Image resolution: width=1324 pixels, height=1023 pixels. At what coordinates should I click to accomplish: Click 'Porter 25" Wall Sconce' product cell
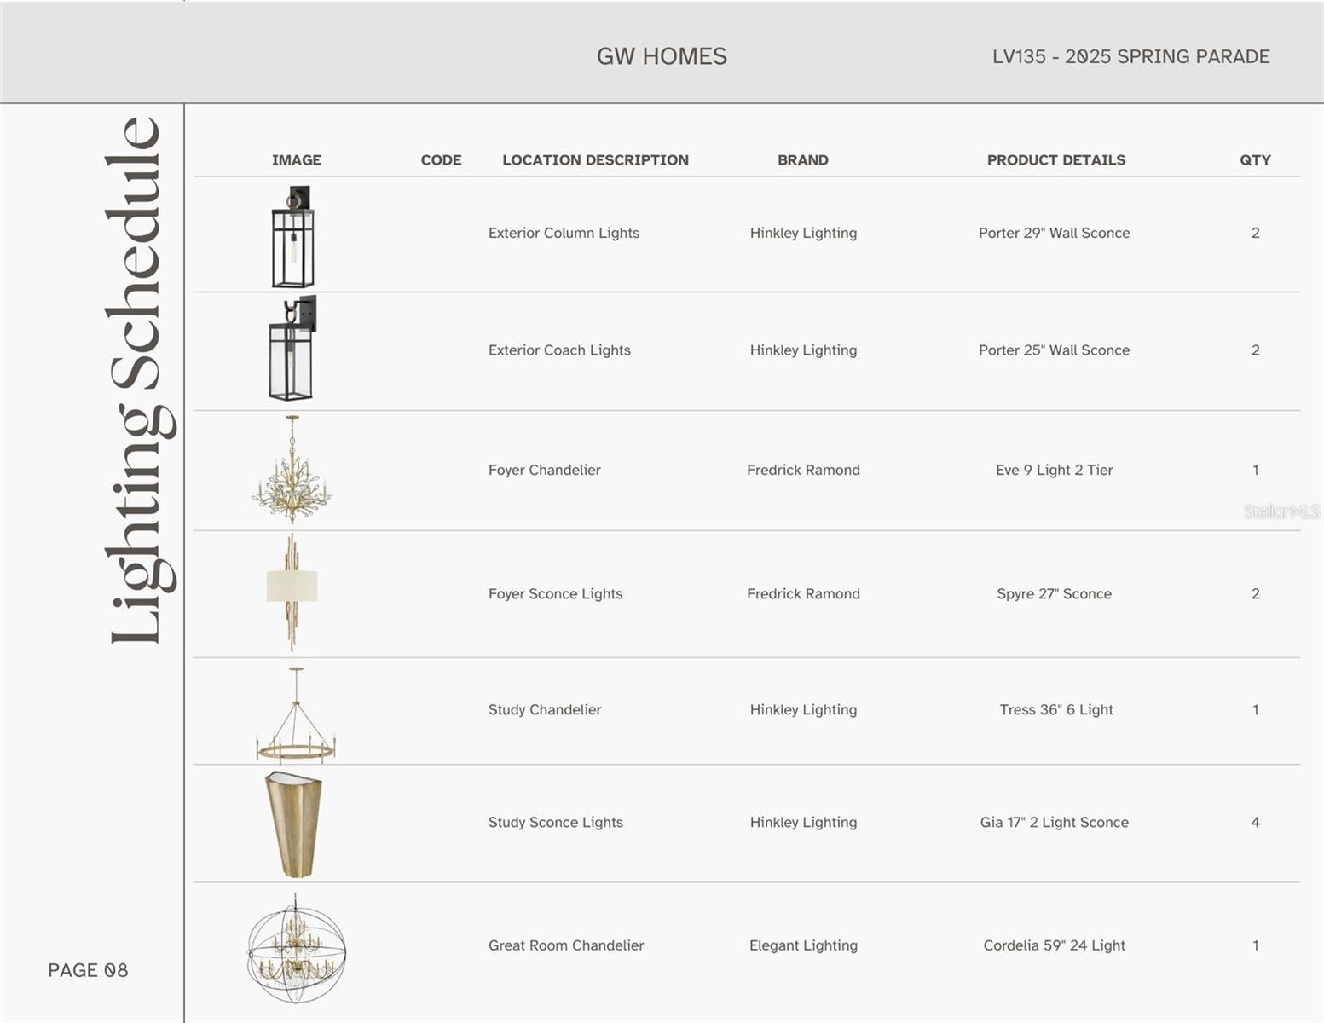tap(1054, 350)
